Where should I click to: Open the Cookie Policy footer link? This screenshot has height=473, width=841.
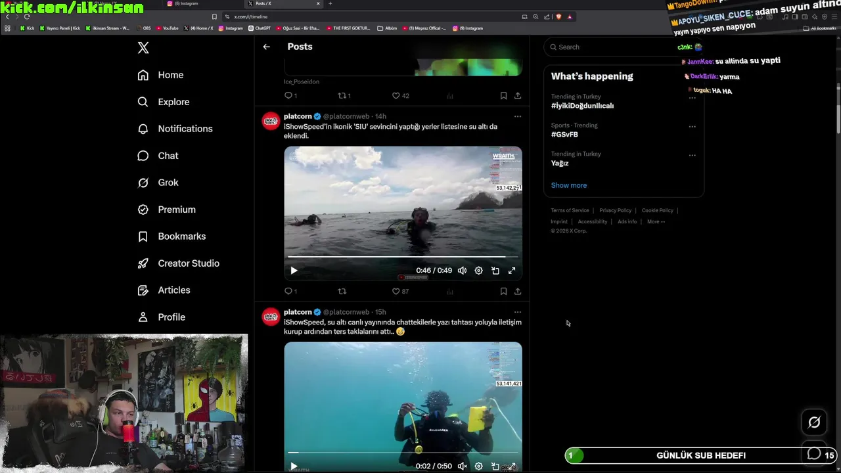(x=658, y=210)
